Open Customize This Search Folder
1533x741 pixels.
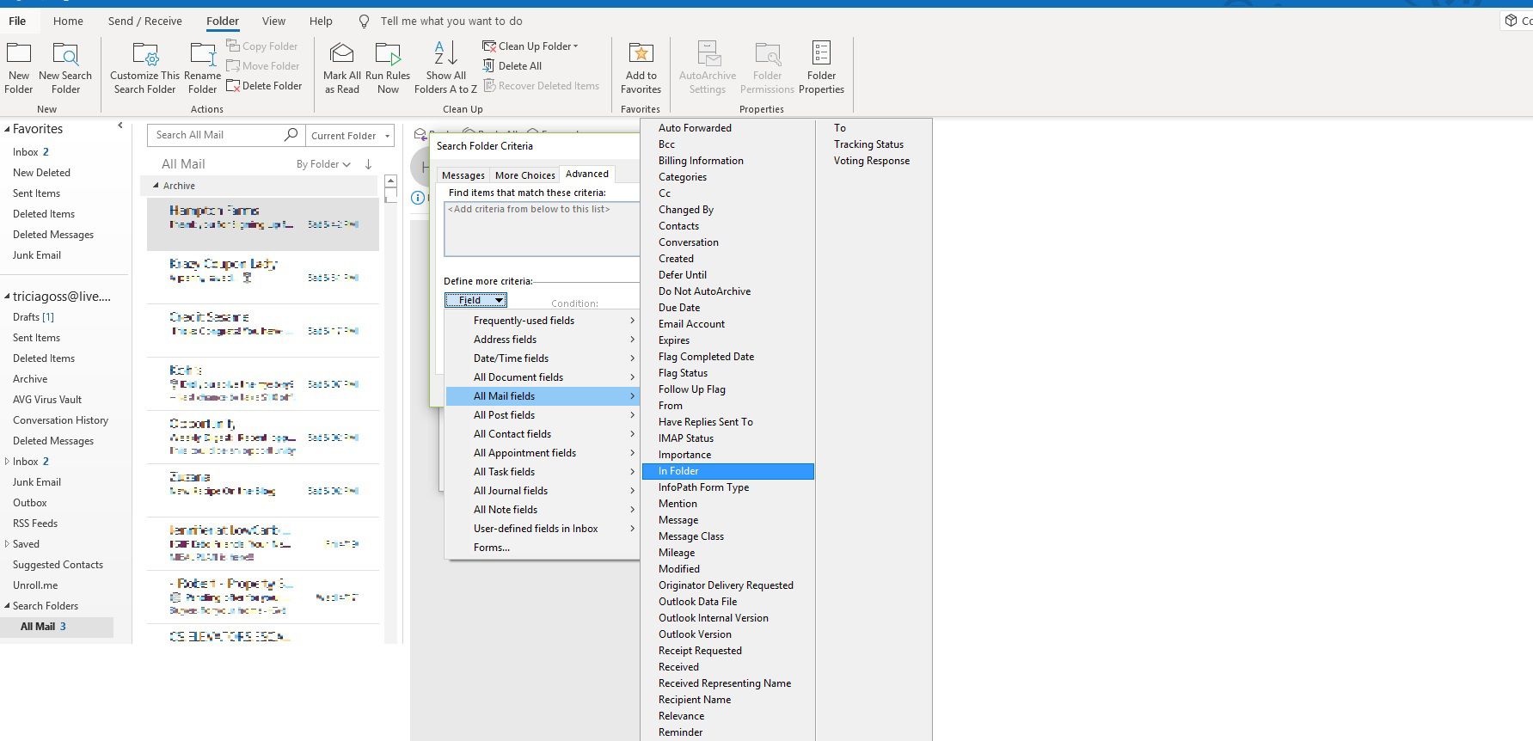point(144,68)
